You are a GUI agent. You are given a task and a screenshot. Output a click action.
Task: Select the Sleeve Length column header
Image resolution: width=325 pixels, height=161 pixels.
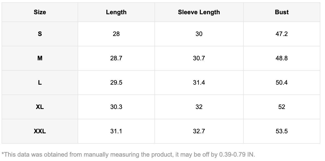coord(199,12)
